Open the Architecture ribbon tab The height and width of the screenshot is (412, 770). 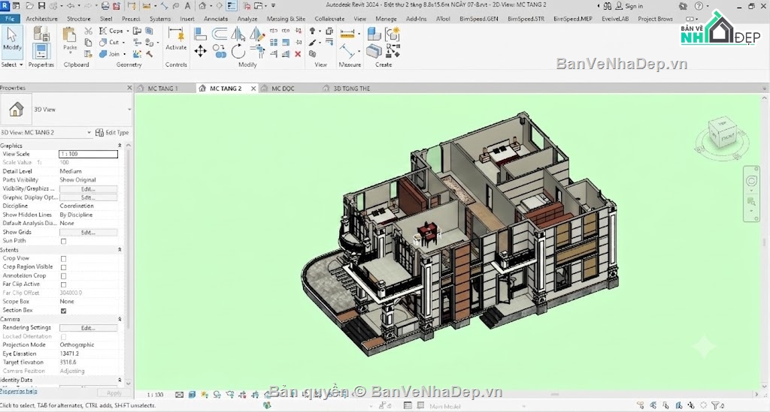coord(42,19)
